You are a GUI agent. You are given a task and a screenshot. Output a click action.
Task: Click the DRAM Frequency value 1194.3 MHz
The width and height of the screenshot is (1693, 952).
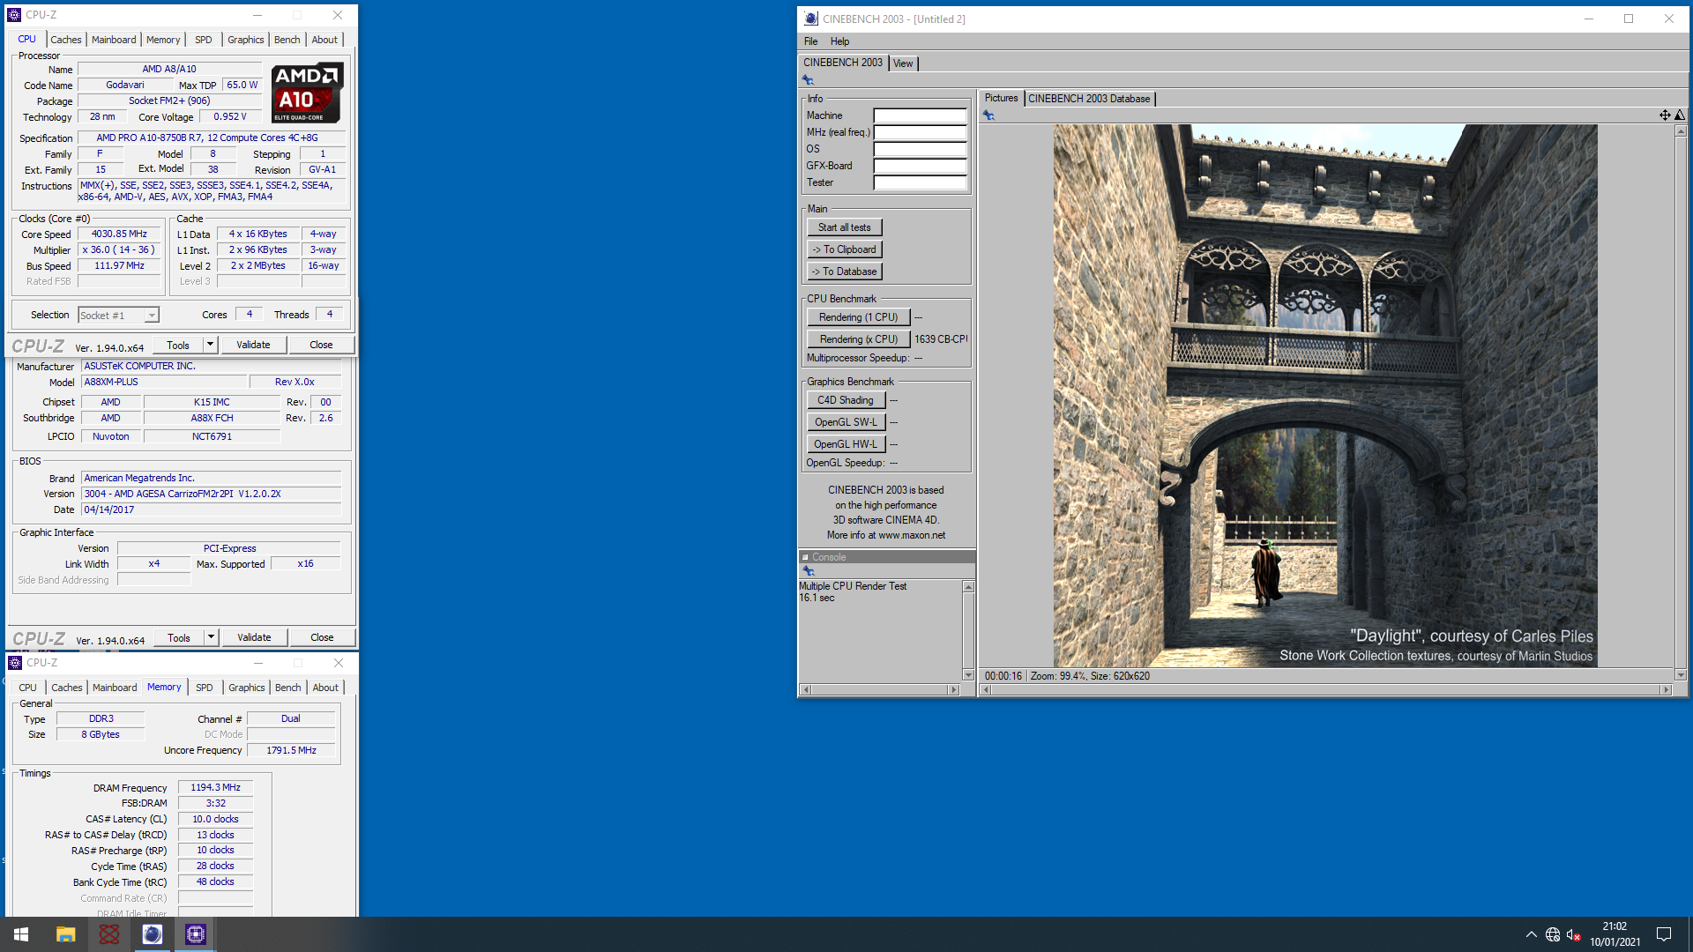tap(215, 787)
